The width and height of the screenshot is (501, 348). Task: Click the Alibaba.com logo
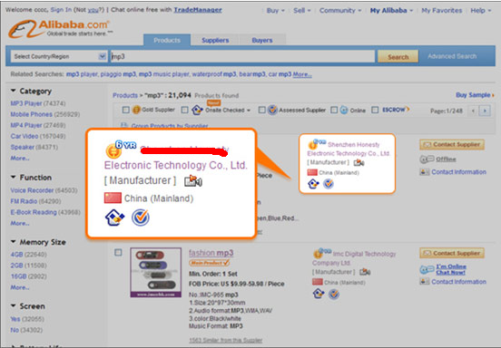[x=60, y=28]
